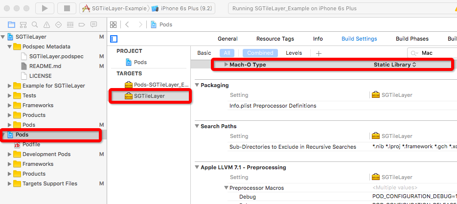457x204 pixels.
Task: Click the add build setting plus button
Action: click(x=319, y=53)
